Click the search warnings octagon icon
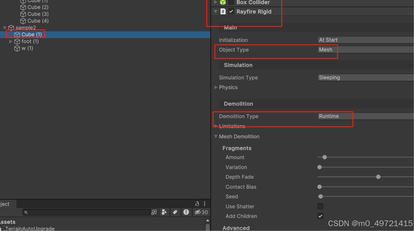Screen dimensions: 414x231 pos(186,212)
